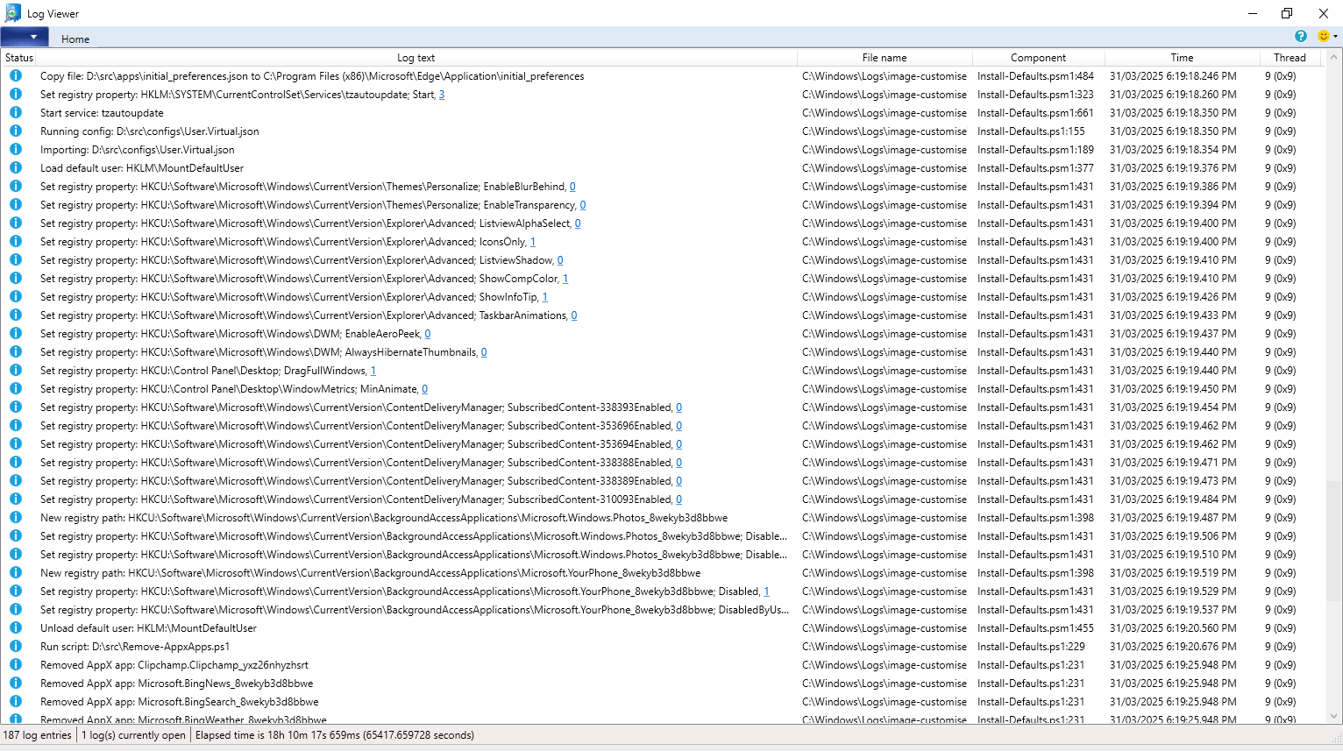The height and width of the screenshot is (751, 1343).
Task: Click the info icon for Run script Remove-AppxApps row
Action: click(x=16, y=647)
